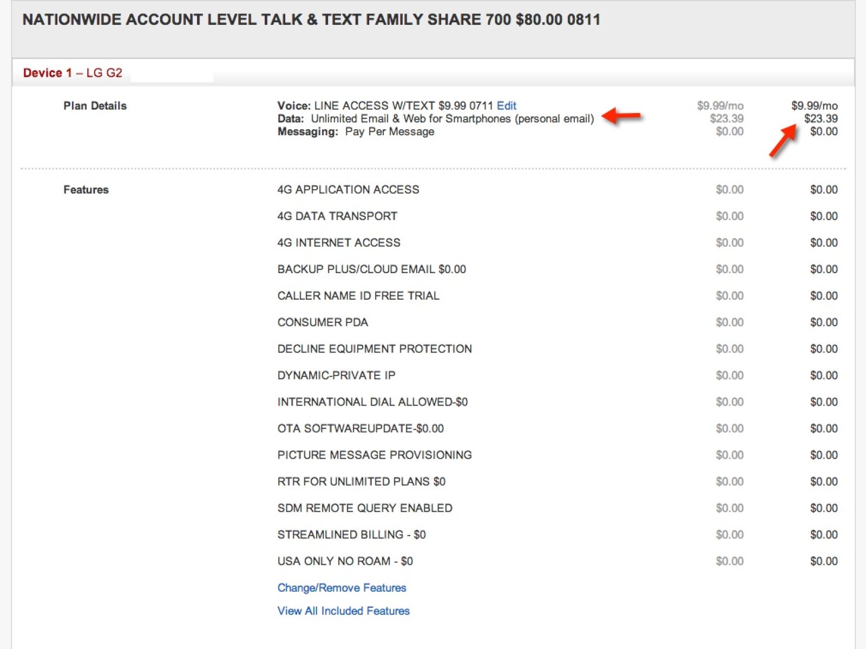Select the Unlimited Email & Web data plan text
Image resolution: width=866 pixels, height=649 pixels.
(452, 119)
